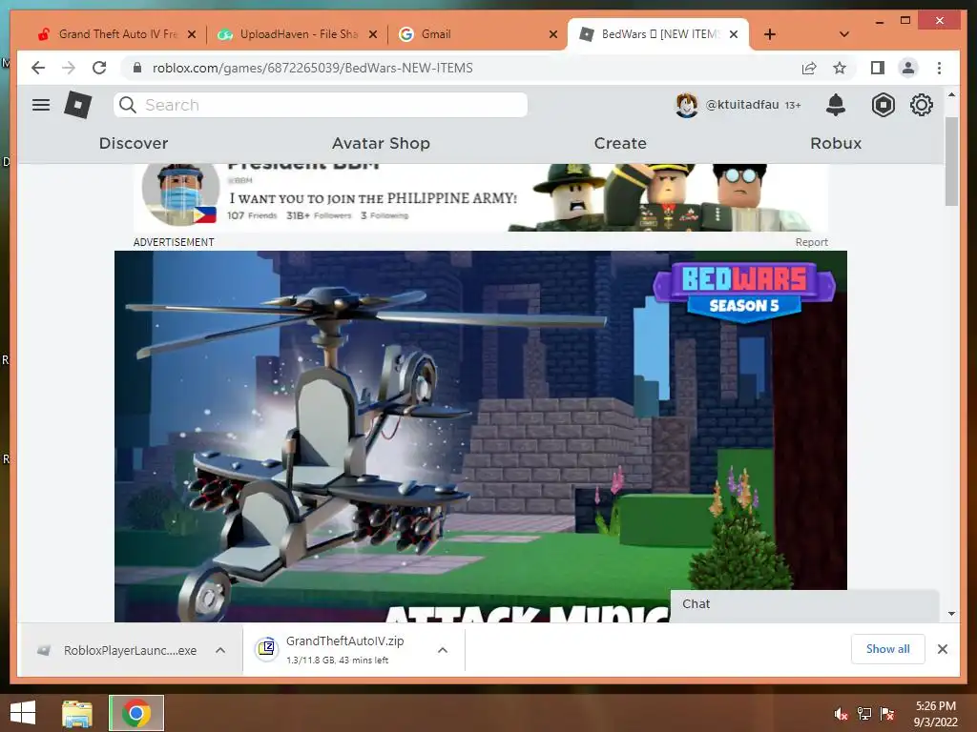Open the Discover page
Viewport: 977px width, 732px height.
tap(134, 143)
